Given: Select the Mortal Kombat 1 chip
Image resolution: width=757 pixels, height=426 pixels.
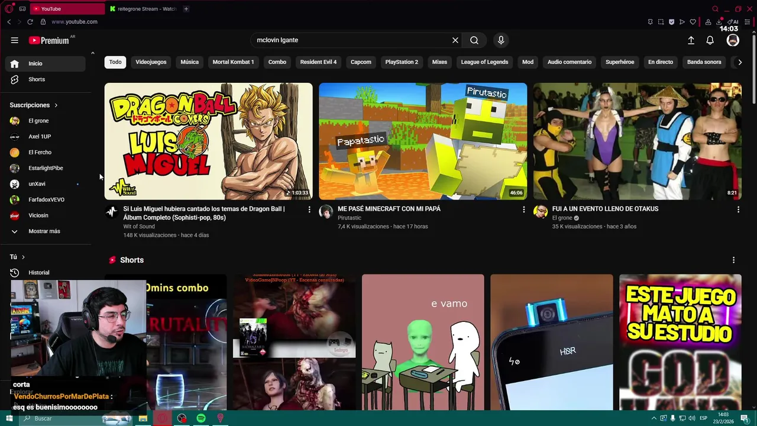Looking at the screenshot, I should [x=233, y=62].
